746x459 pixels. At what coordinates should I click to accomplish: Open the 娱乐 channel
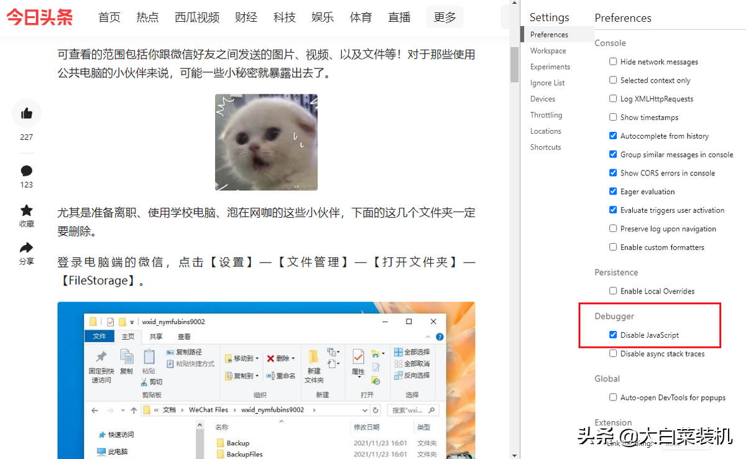[x=323, y=17]
